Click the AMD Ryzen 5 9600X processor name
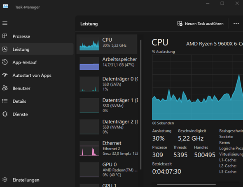243x187 pixels. click(x=215, y=44)
